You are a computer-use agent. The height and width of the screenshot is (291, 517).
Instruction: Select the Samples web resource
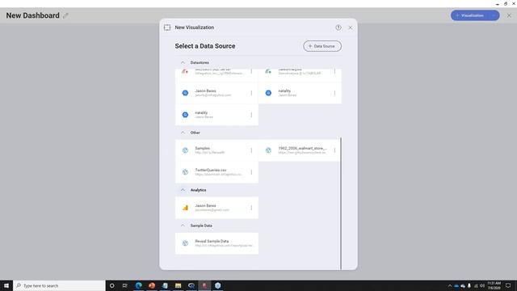point(216,150)
